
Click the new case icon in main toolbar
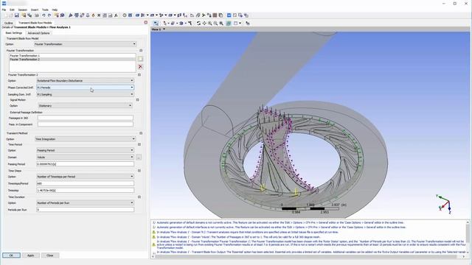[x=5, y=15]
